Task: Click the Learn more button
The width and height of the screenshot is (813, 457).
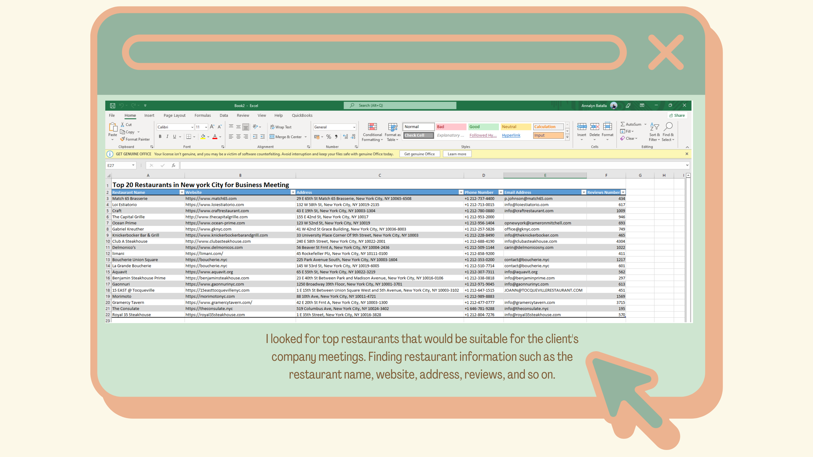Action: [457, 154]
